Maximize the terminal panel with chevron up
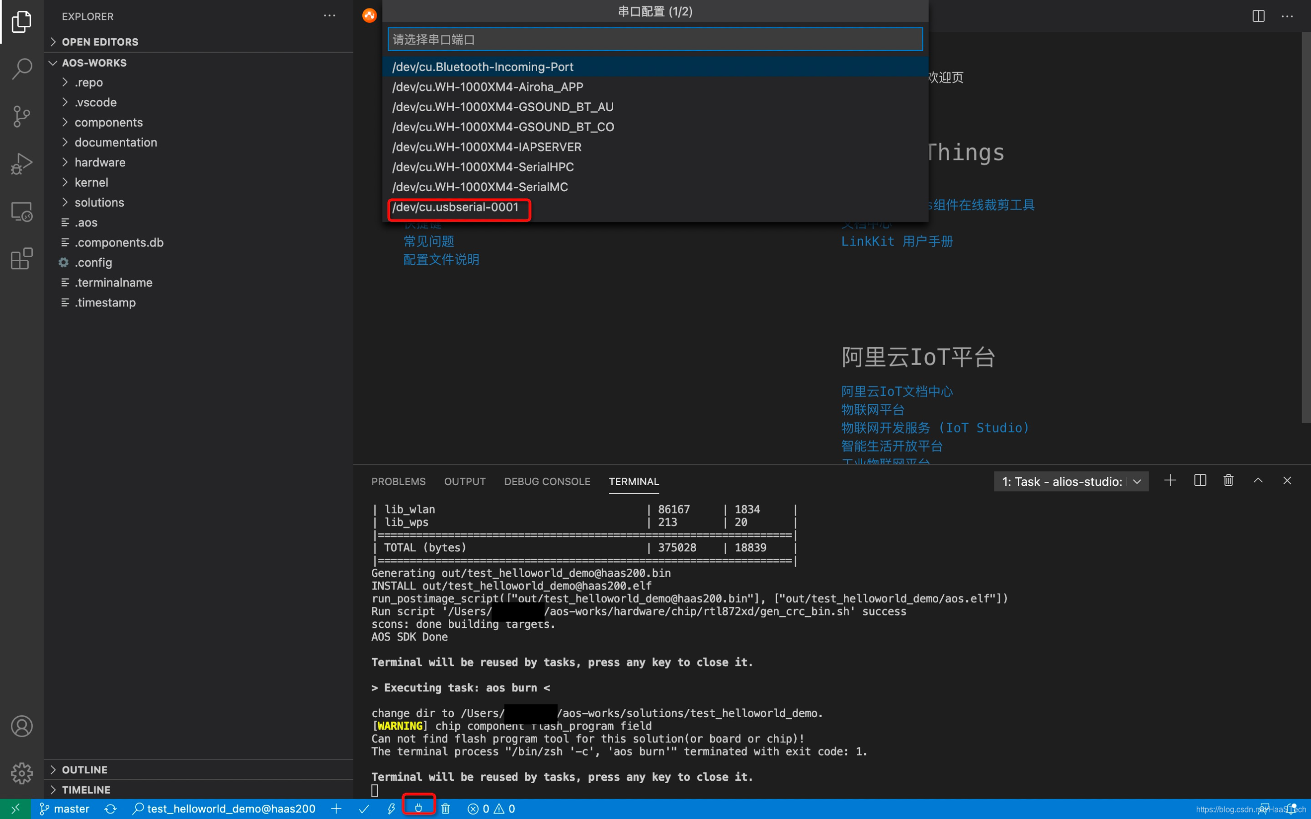 pyautogui.click(x=1258, y=480)
